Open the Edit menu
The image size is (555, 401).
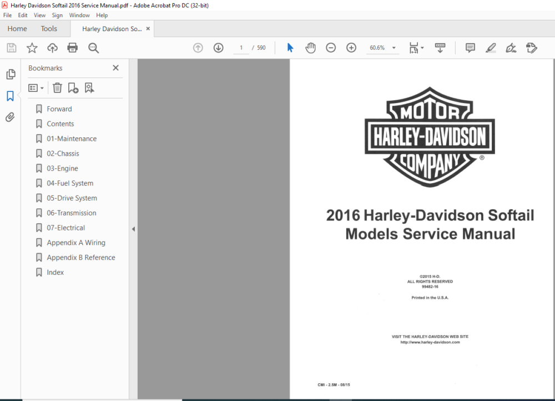(x=23, y=15)
